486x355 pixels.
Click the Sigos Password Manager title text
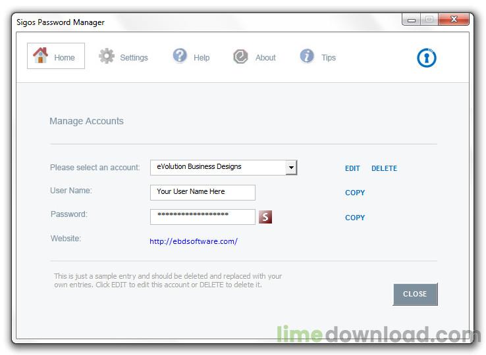point(61,22)
